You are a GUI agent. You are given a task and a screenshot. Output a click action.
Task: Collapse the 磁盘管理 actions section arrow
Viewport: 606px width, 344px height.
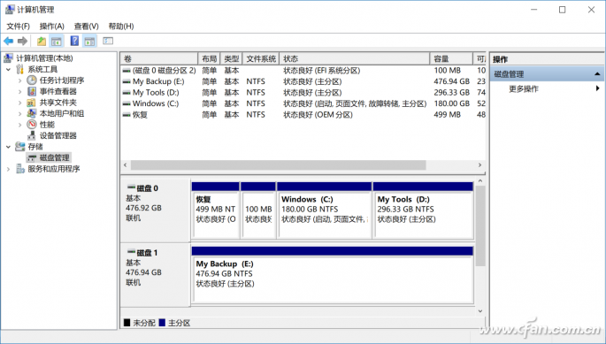tap(597, 73)
